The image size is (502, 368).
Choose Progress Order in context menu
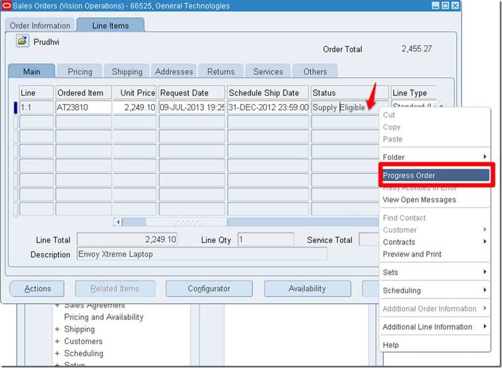click(x=436, y=175)
